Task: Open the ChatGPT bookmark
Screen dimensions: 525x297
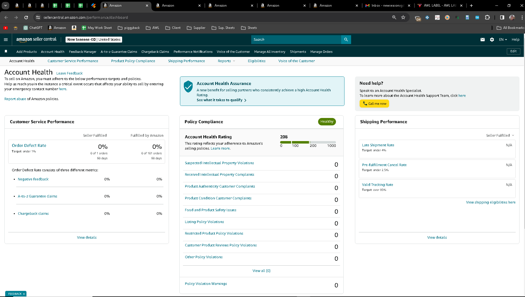Action: [33, 28]
